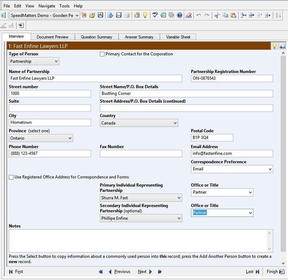This screenshot has width=288, height=280.
Task: Click the lightbulb icon in dialog title bar
Action: tap(274, 46)
